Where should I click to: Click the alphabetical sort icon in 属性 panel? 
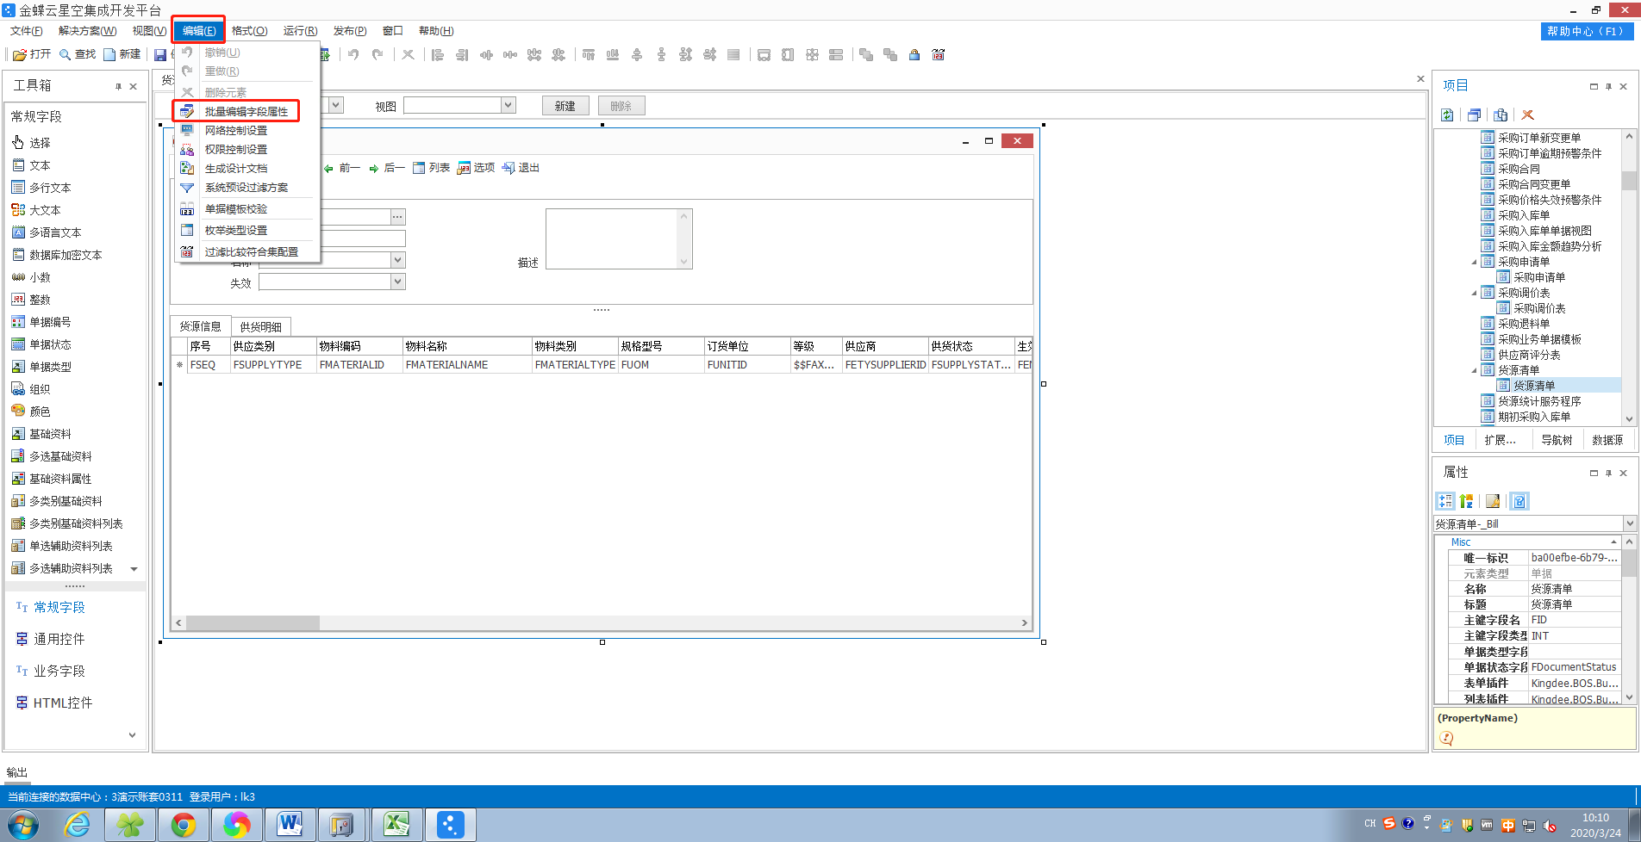(x=1467, y=501)
